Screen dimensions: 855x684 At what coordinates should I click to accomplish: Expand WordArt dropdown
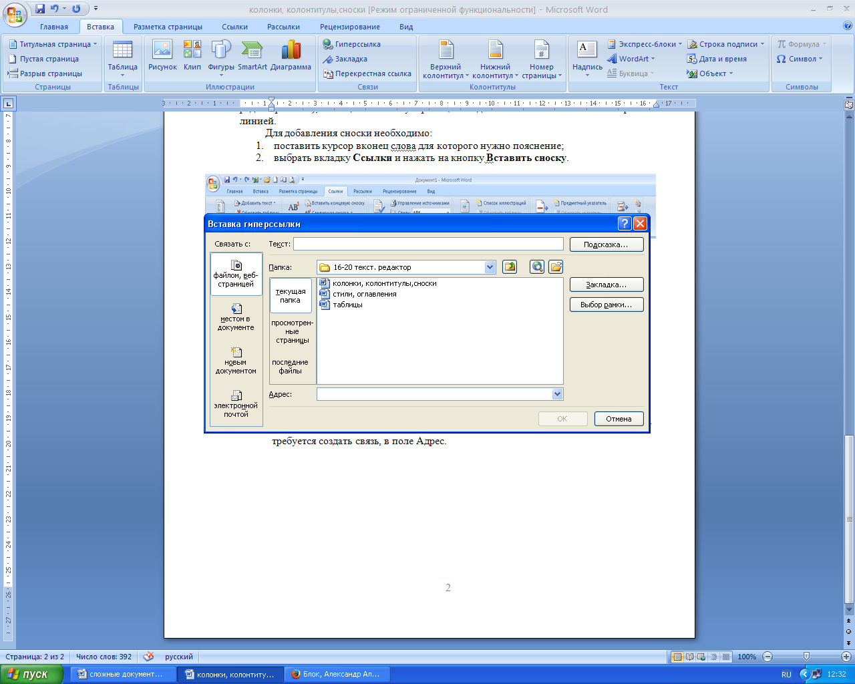653,59
